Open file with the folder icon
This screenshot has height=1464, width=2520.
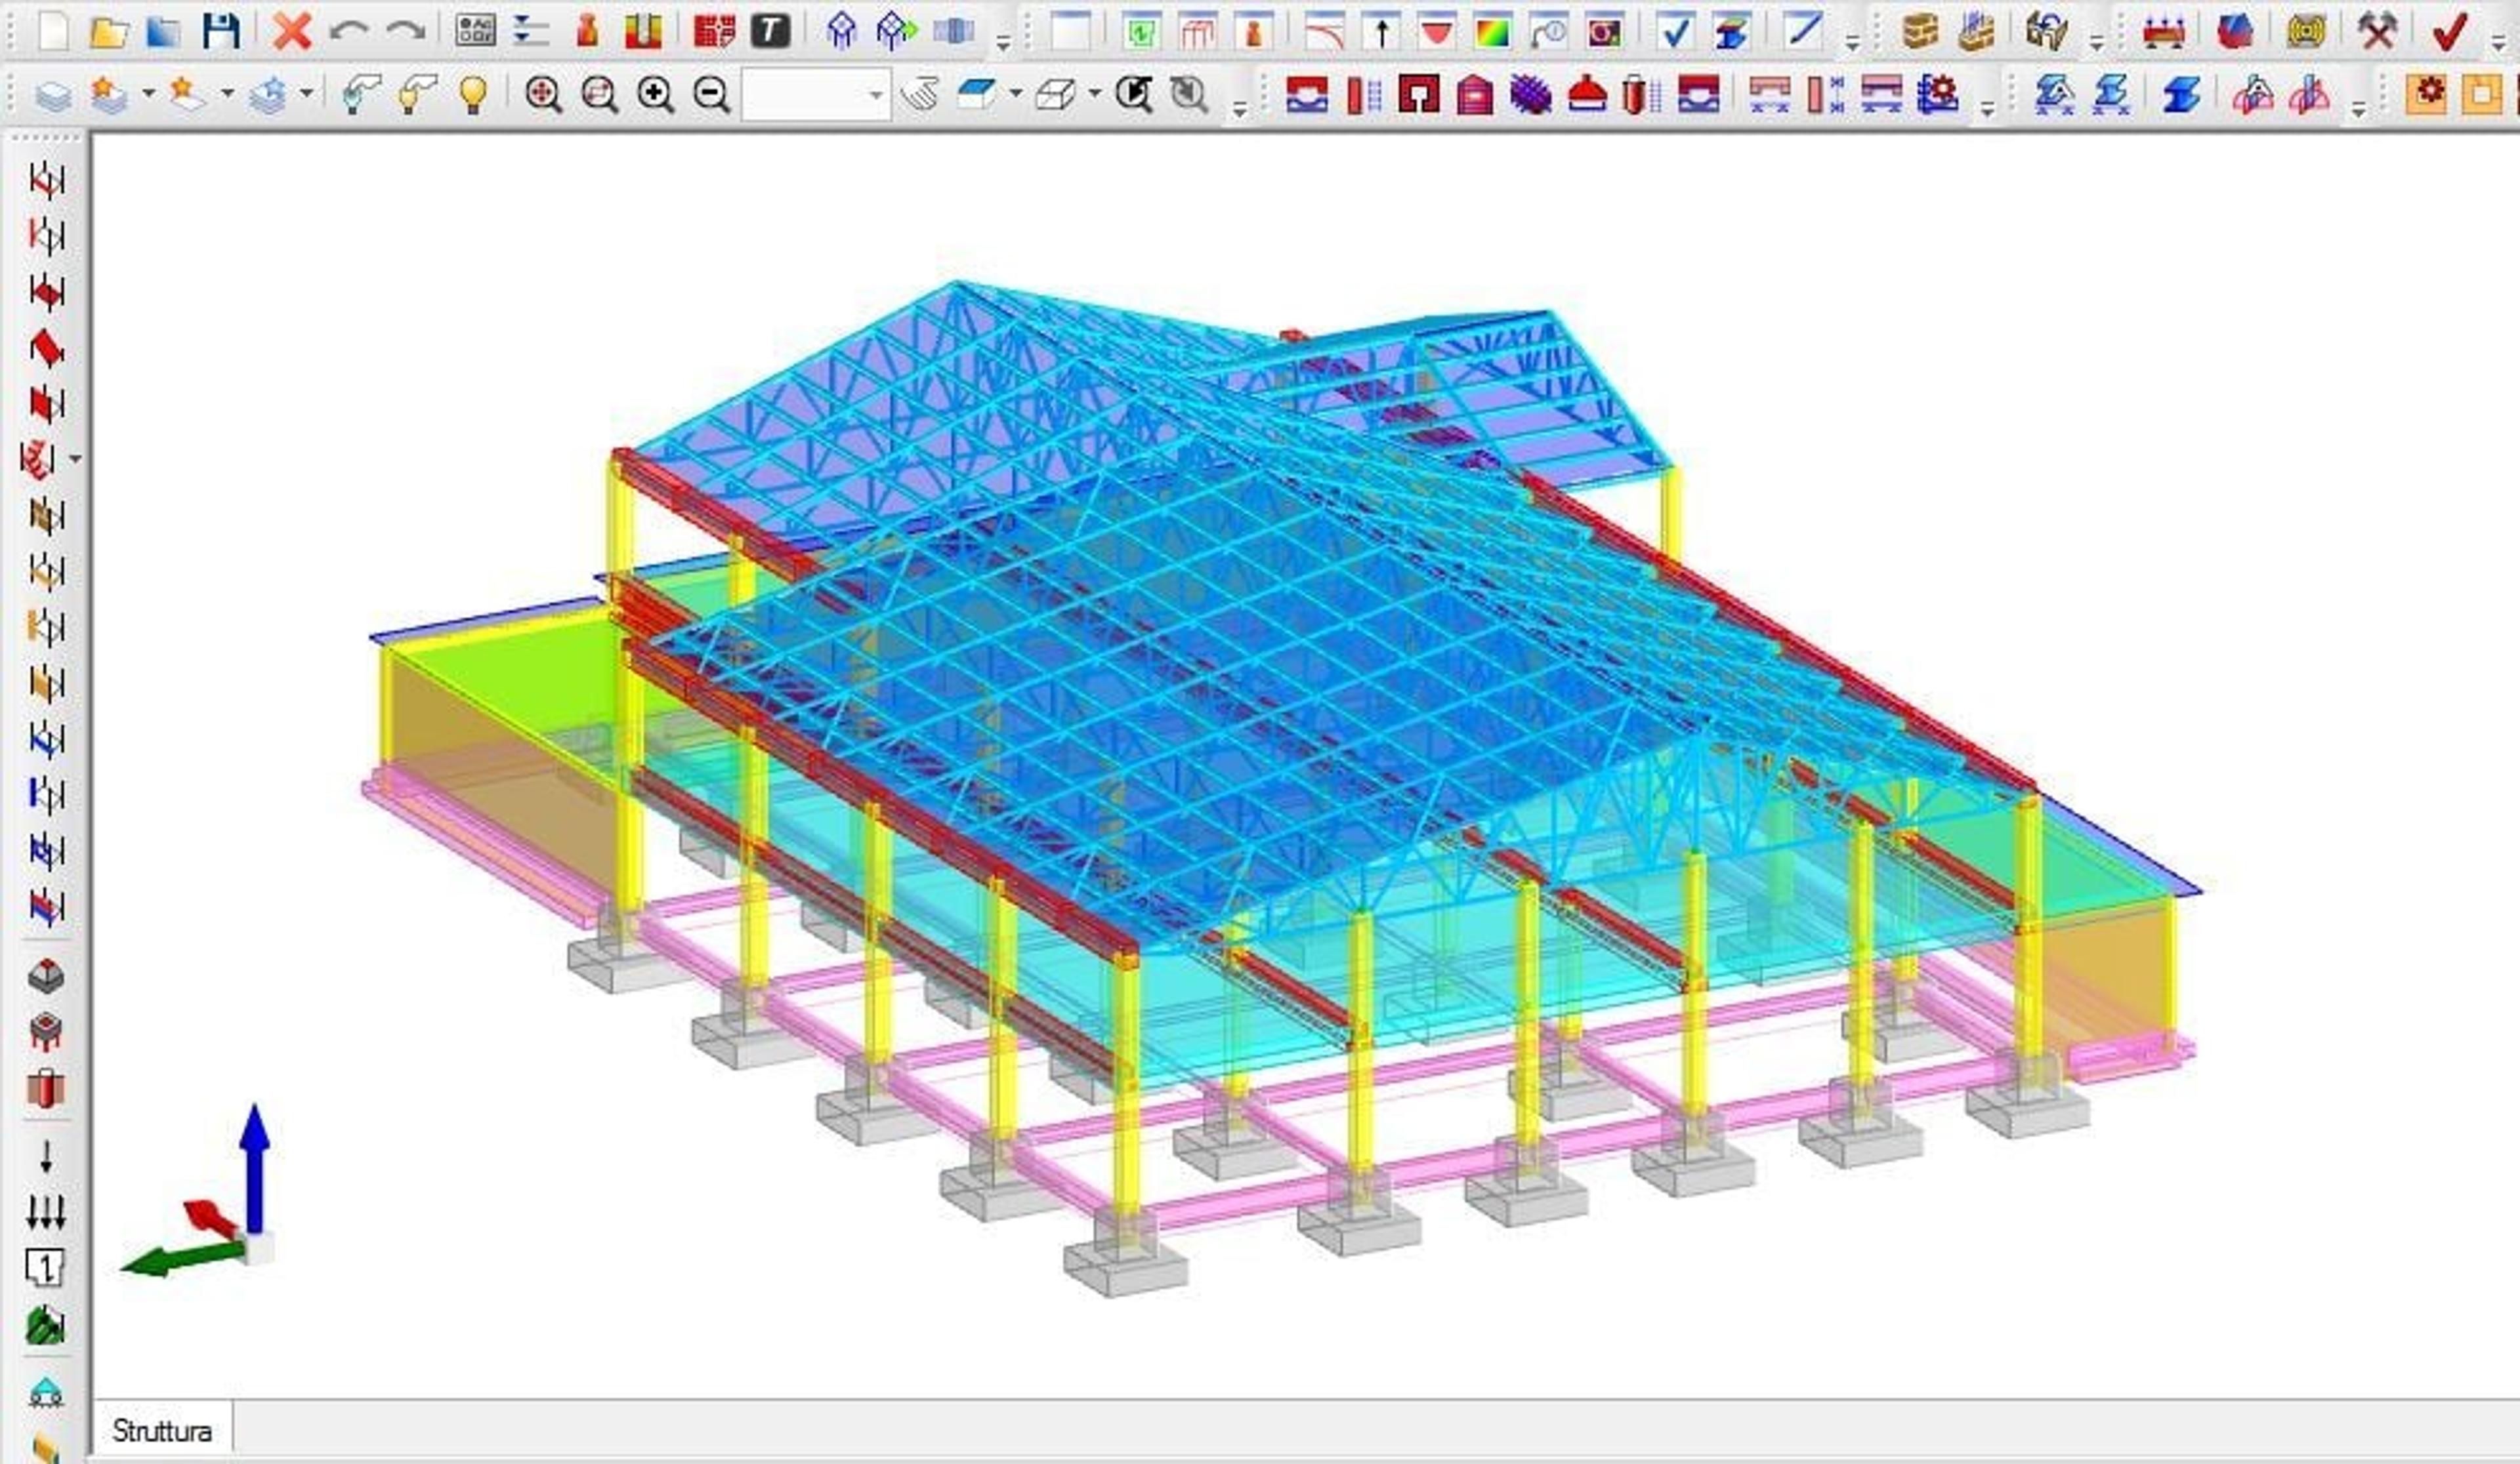pyautogui.click(x=108, y=32)
